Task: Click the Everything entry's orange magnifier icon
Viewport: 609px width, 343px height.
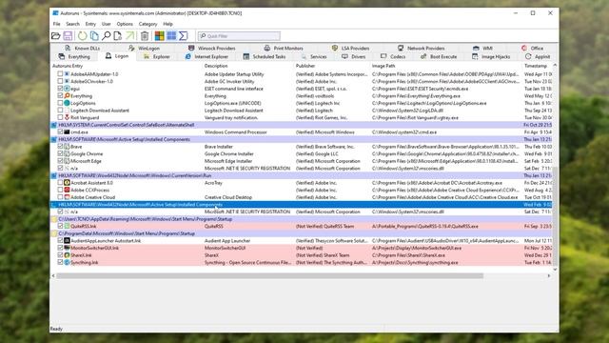Action: 67,95
